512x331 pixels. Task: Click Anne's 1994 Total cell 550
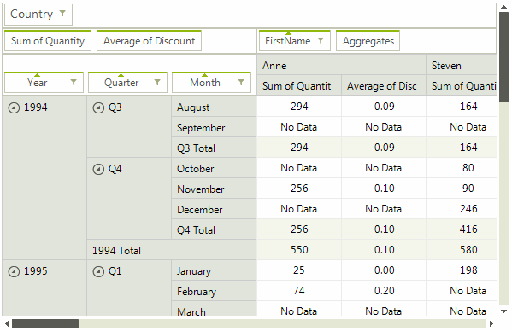[299, 250]
